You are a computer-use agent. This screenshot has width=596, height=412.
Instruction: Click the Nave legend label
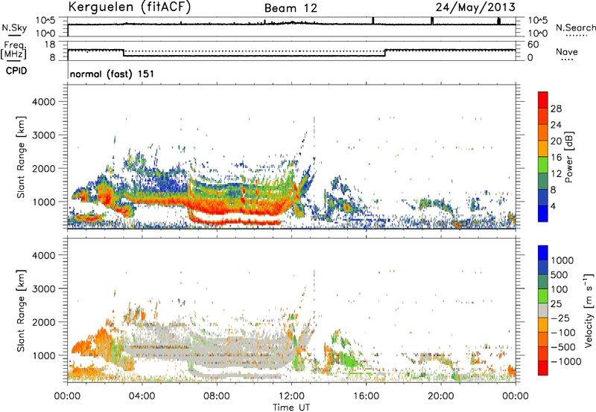pyautogui.click(x=567, y=51)
